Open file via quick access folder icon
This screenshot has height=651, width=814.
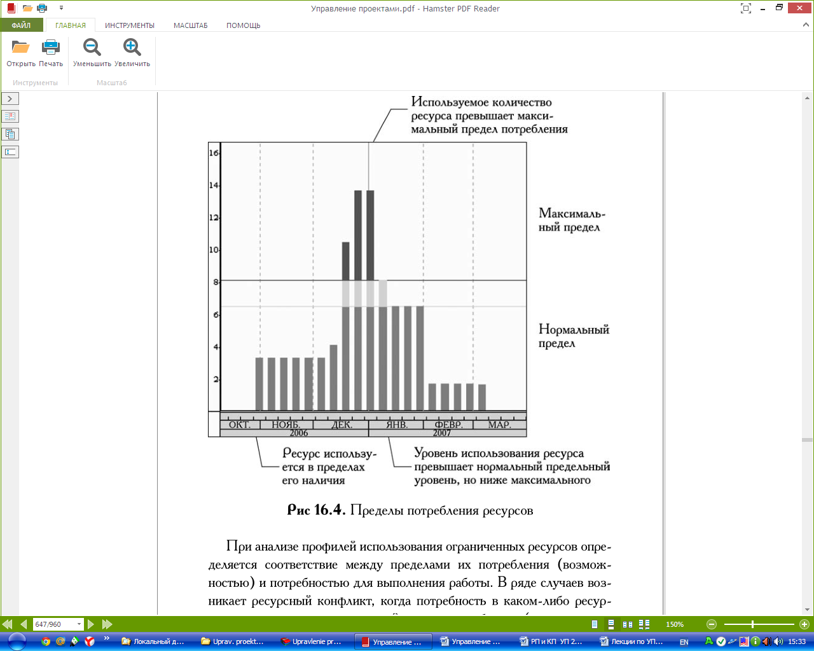[27, 8]
